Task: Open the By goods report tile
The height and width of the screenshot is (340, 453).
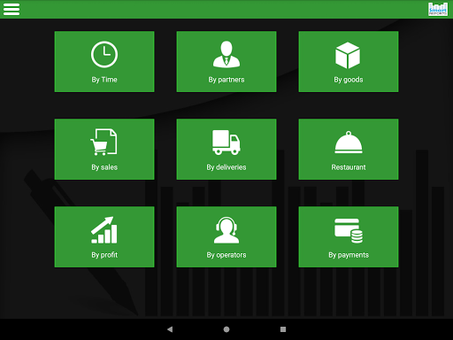Action: (x=349, y=62)
